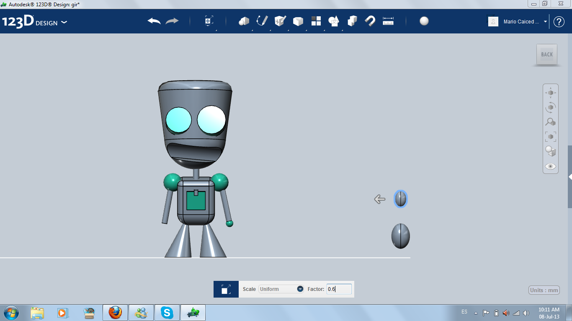The height and width of the screenshot is (321, 572).
Task: Open the Units: mm setting
Action: tap(544, 290)
